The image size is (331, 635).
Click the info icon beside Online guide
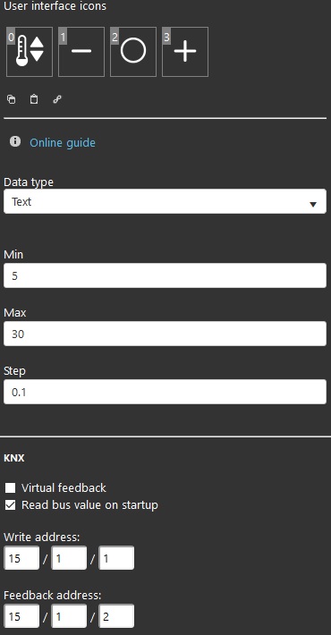[x=15, y=141]
